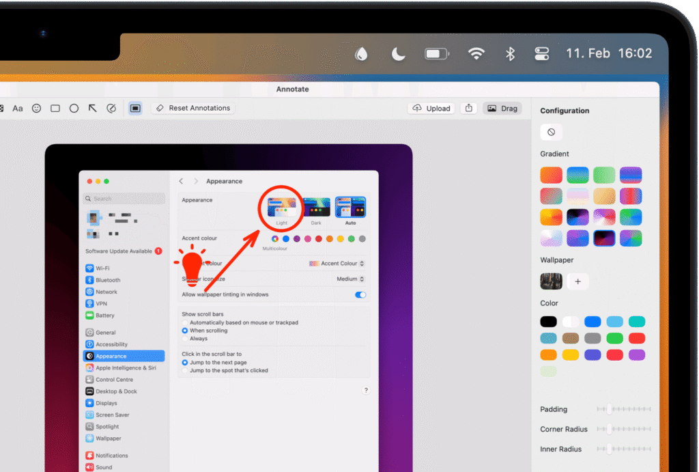Select Accessibility in the settings sidebar
This screenshot has width=699, height=472.
click(x=124, y=344)
